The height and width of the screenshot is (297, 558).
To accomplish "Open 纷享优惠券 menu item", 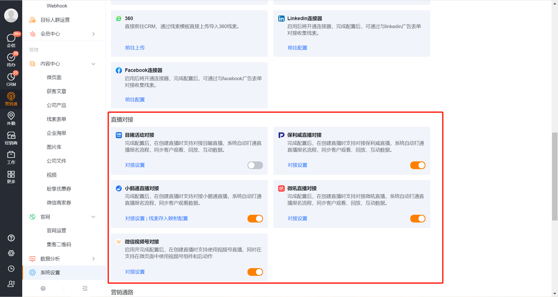I will coord(59,189).
